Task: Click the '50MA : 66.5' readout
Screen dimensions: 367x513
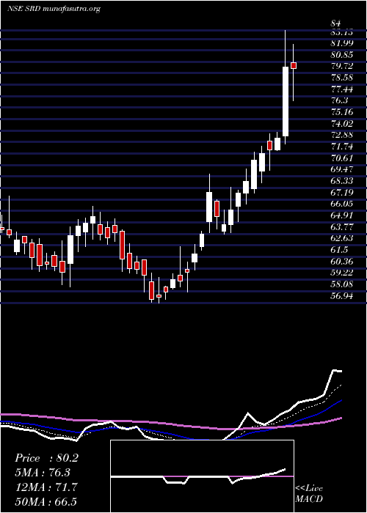Action: pos(46,501)
